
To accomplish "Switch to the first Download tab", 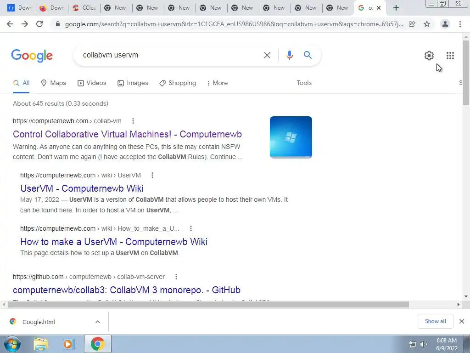I will [20, 8].
